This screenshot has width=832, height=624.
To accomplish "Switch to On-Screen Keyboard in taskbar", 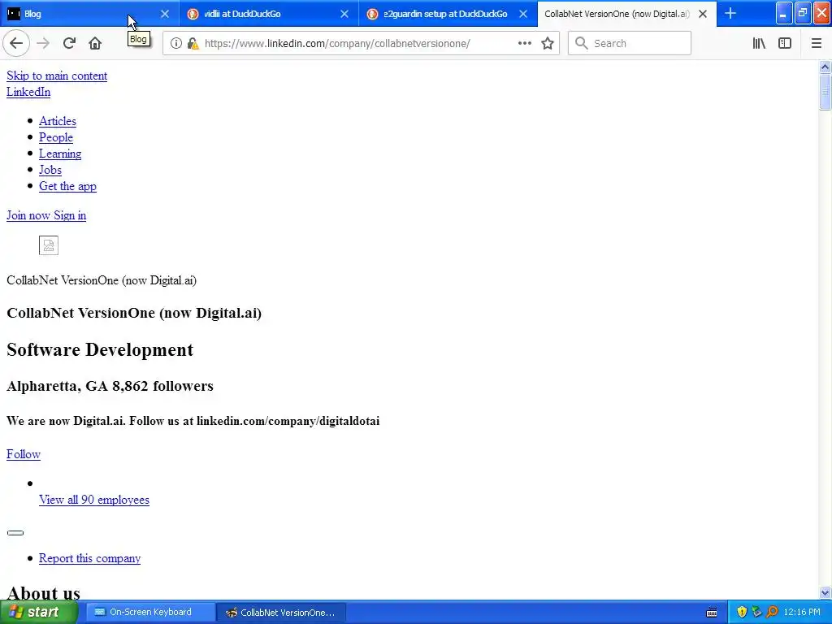I will tap(150, 612).
